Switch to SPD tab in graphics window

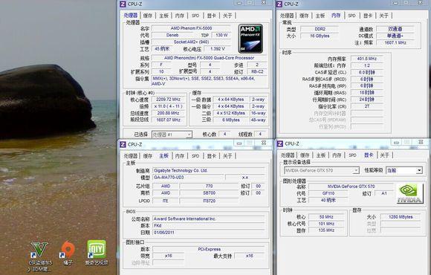(x=353, y=155)
